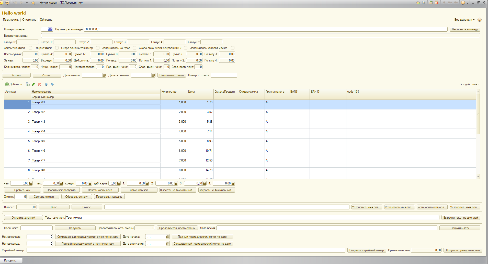Toggle 'Скоро закончится чекрвая или к...' checkbox
The height and width of the screenshot is (264, 488).
tap(186, 48)
